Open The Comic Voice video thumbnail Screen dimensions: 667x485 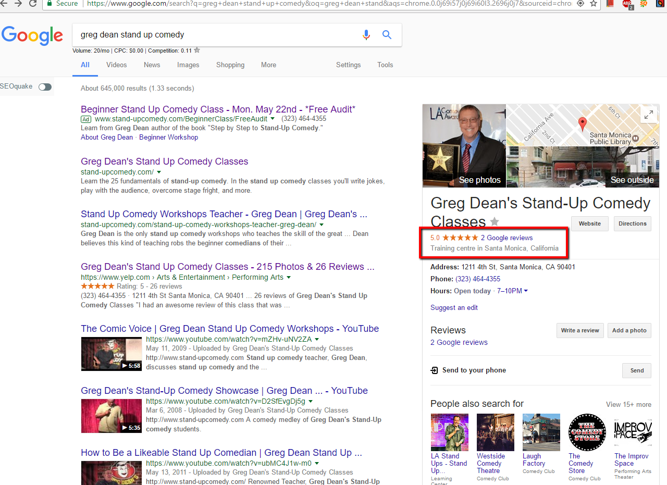click(112, 354)
